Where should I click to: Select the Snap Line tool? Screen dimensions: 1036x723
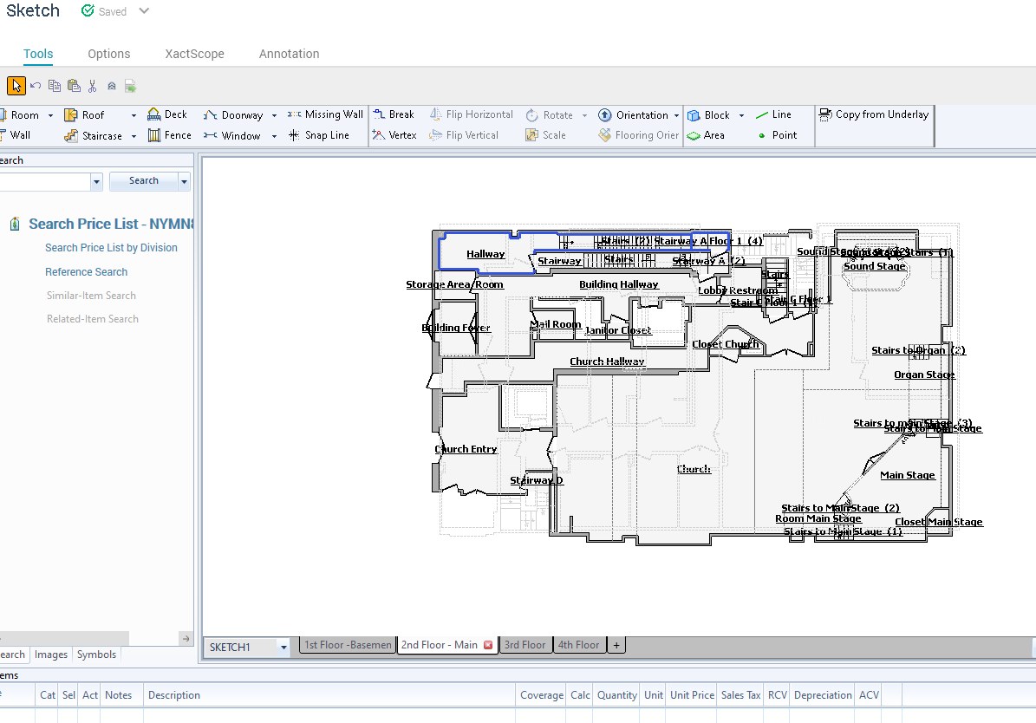click(x=318, y=135)
